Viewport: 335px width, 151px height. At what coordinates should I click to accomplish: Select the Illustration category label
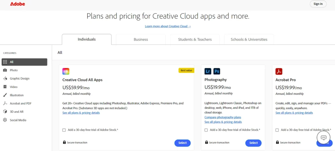pyautogui.click(x=17, y=95)
